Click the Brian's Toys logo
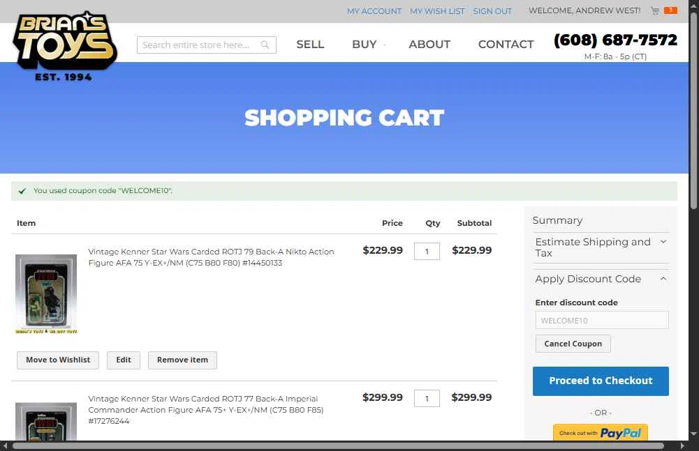This screenshot has height=451, width=699. [65, 46]
